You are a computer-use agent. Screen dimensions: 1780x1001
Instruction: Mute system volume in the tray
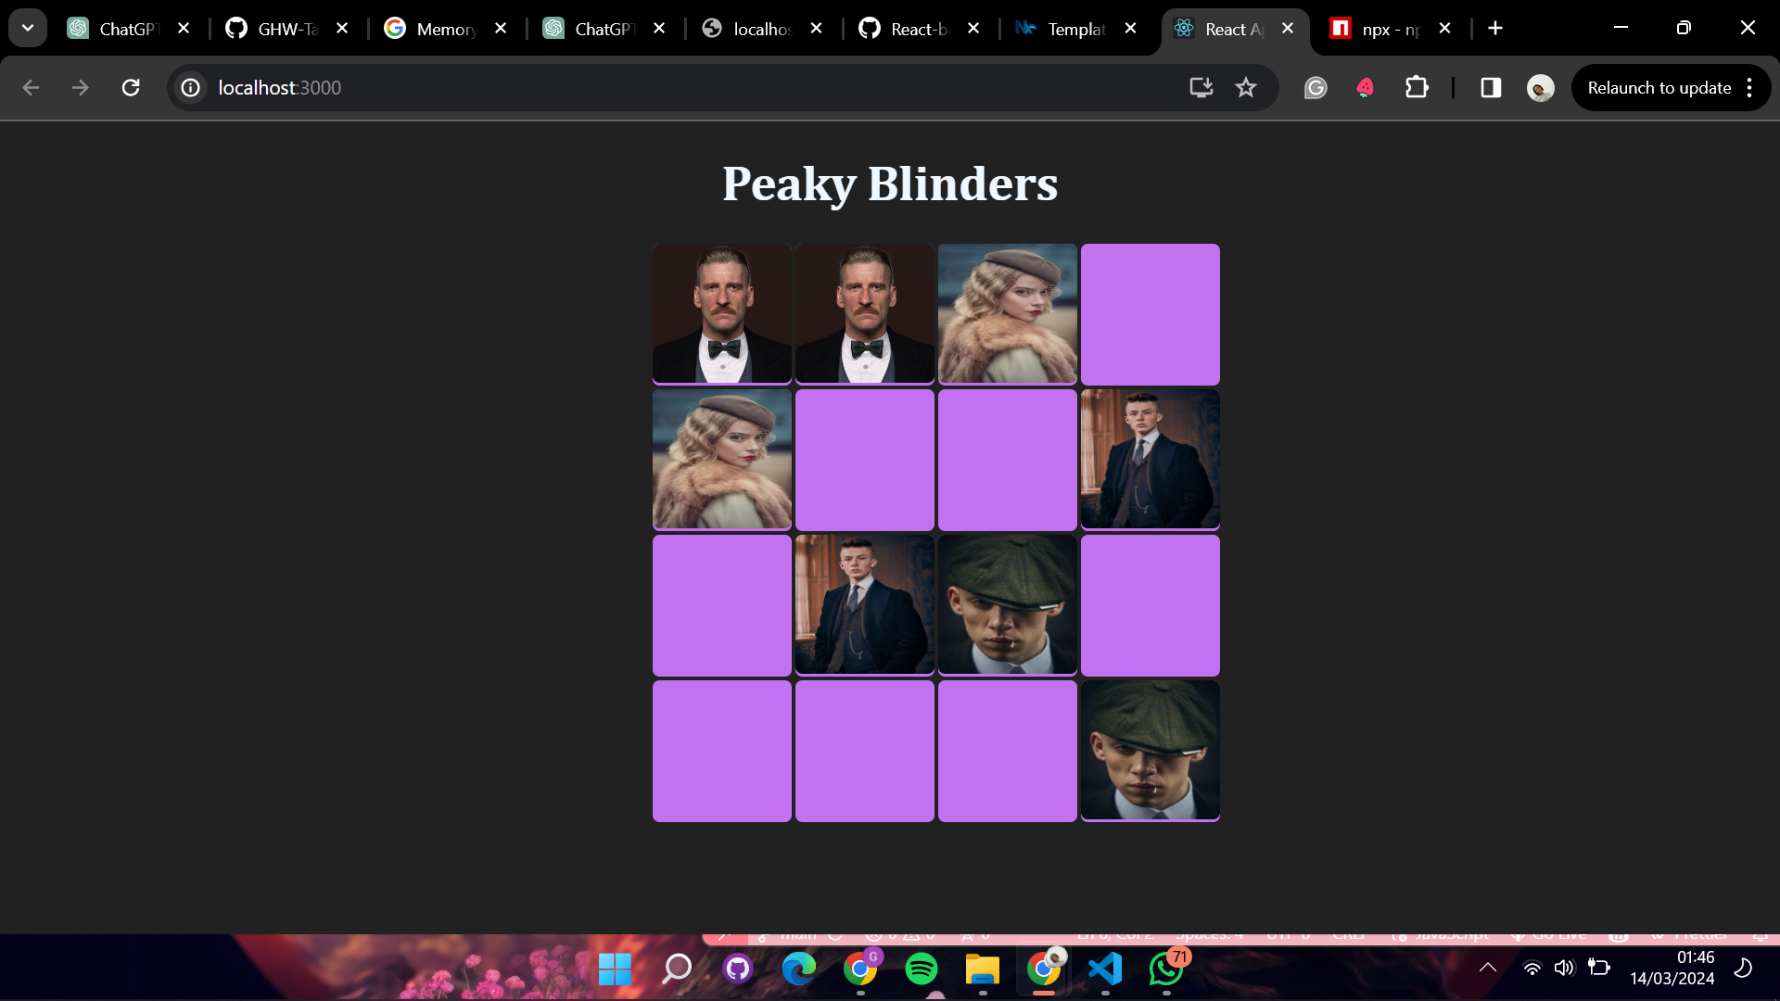pos(1565,967)
